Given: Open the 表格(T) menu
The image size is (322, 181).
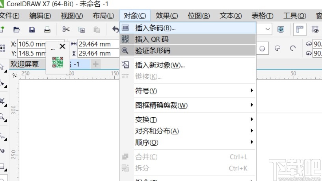Looking at the screenshot, I should click(x=262, y=16).
